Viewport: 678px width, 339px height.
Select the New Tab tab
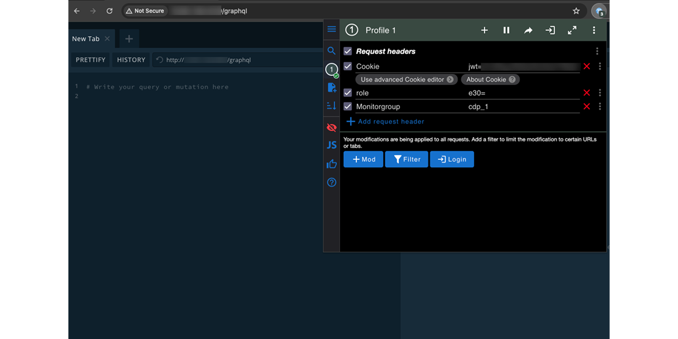point(86,39)
